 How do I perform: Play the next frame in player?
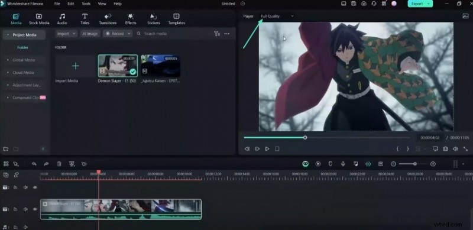[x=257, y=149]
